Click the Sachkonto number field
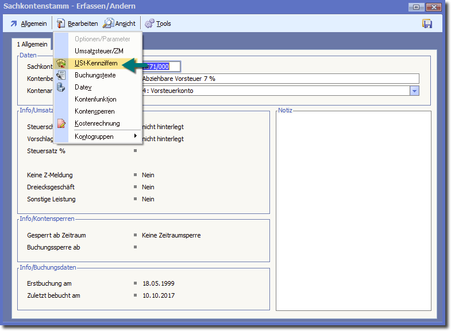 161,67
